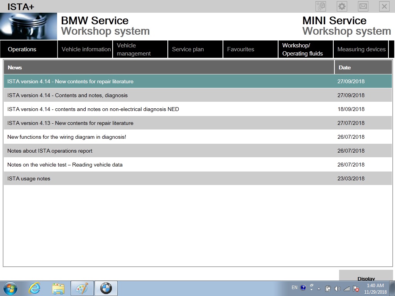Select the non-electrical diagnosis NED news row

coord(198,109)
